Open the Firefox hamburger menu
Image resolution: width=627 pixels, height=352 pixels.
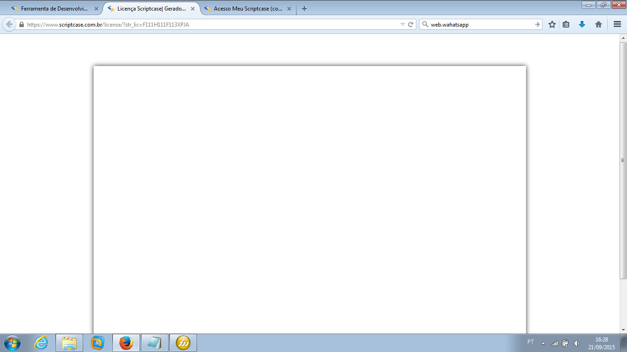pos(617,25)
